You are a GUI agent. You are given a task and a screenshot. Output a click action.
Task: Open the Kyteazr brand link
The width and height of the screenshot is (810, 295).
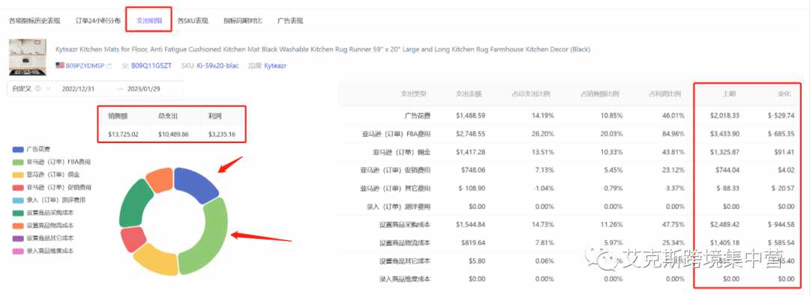point(275,66)
